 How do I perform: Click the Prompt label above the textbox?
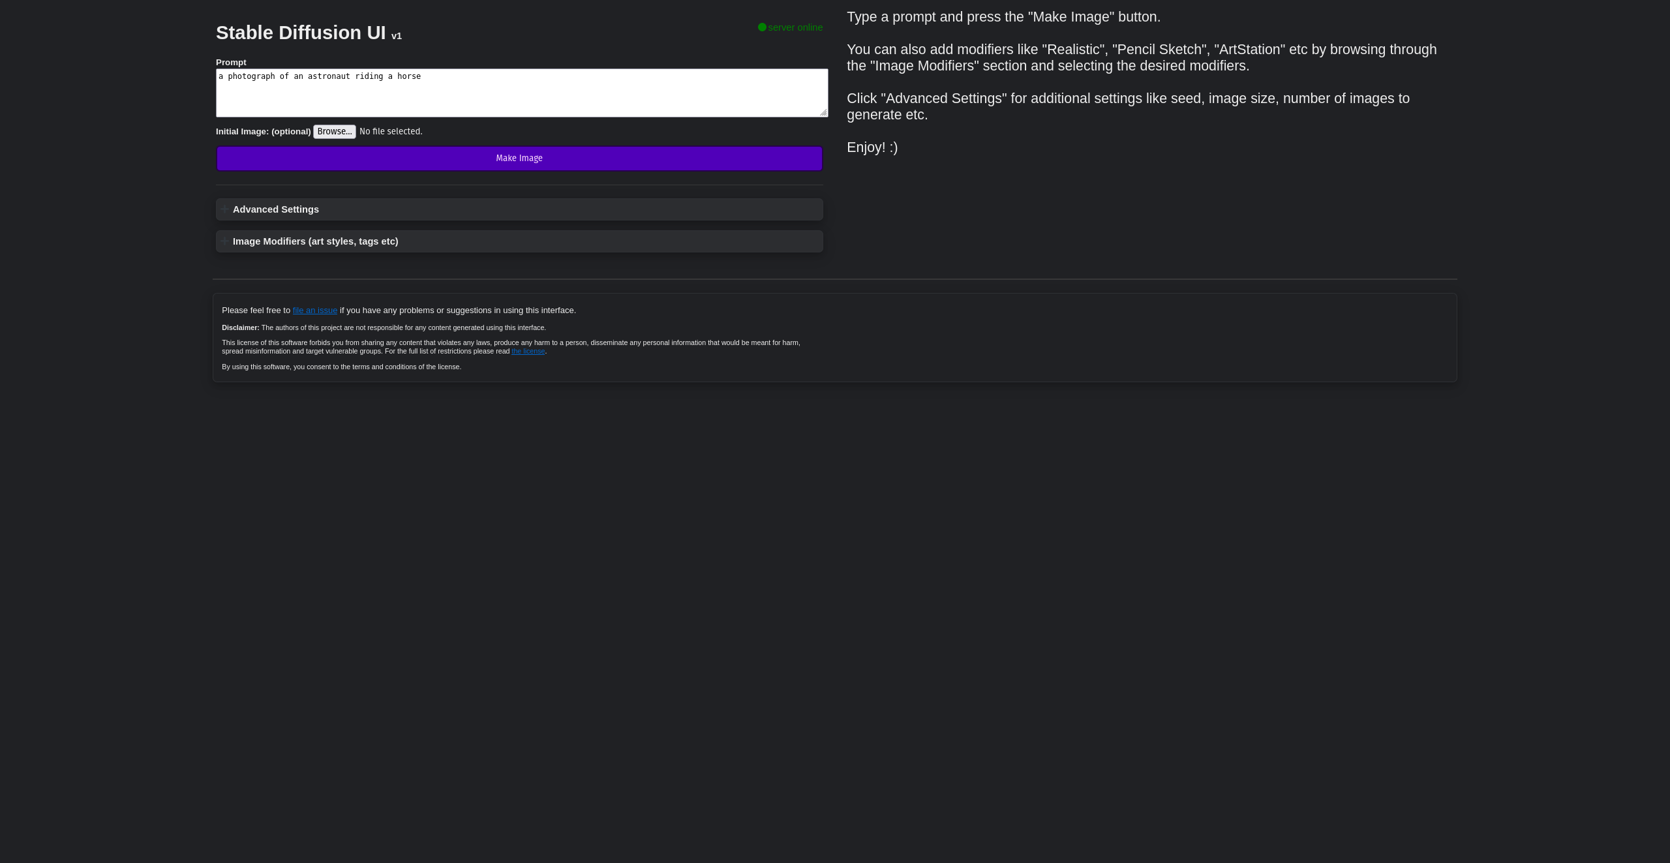(232, 62)
